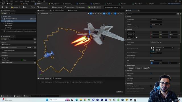
Task: Browse for Parent Socket icon
Action: tap(158, 42)
